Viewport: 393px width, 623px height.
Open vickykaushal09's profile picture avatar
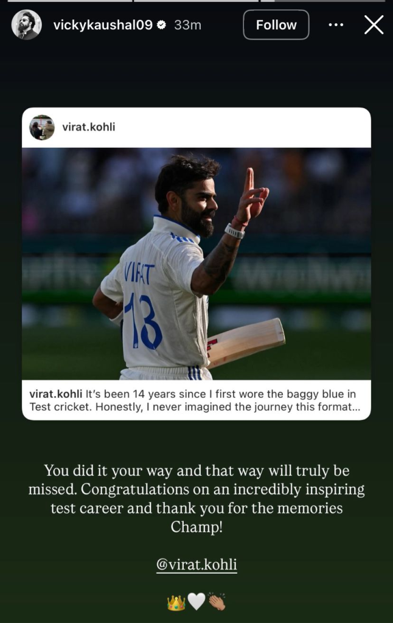[26, 24]
